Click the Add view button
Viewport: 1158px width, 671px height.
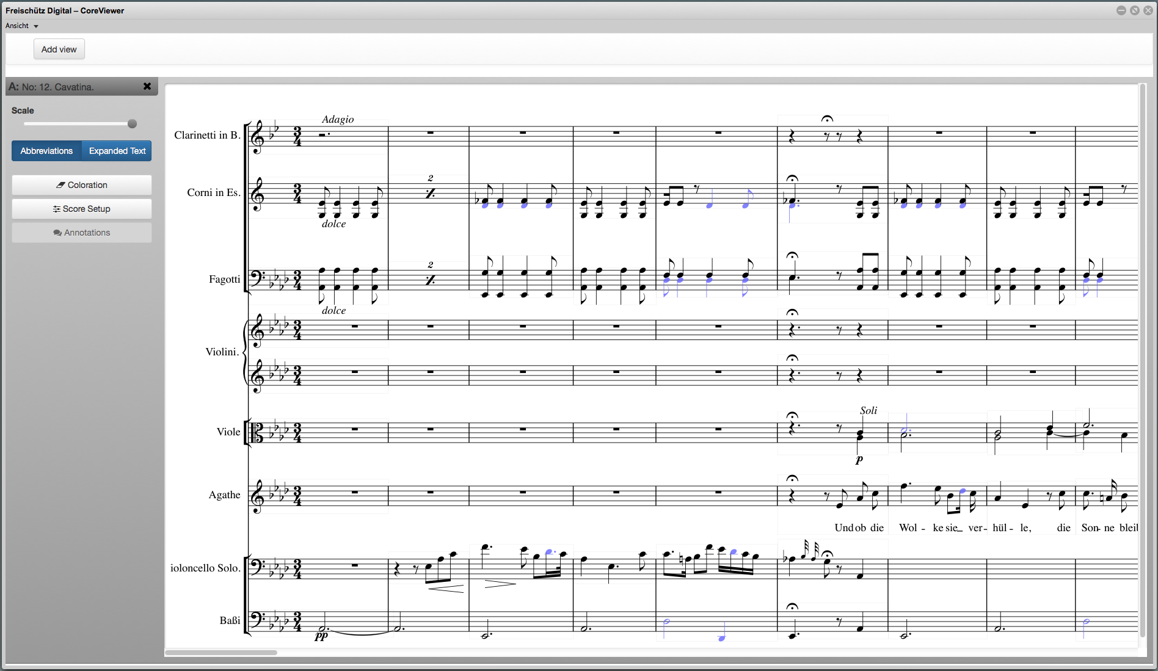click(x=59, y=49)
